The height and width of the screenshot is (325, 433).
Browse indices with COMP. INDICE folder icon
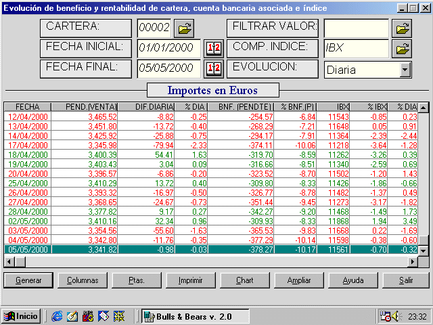(x=402, y=48)
